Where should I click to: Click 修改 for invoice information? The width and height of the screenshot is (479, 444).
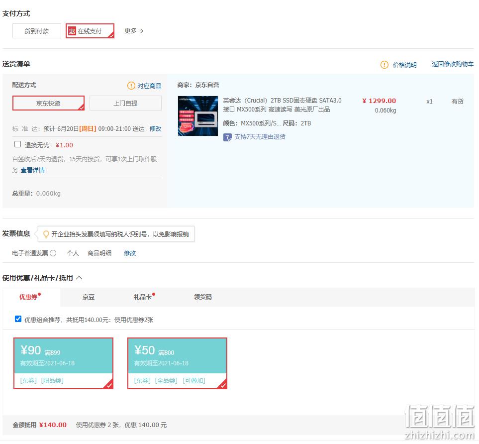(x=129, y=253)
